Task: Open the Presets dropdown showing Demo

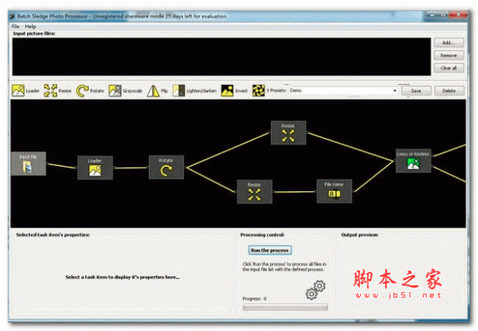Action: click(x=343, y=91)
